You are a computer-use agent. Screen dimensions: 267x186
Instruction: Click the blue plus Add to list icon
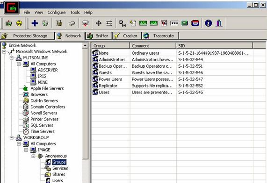[x=35, y=23]
